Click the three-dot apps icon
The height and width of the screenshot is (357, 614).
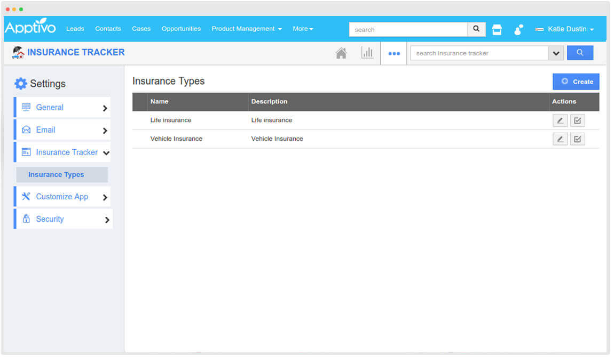click(x=394, y=53)
